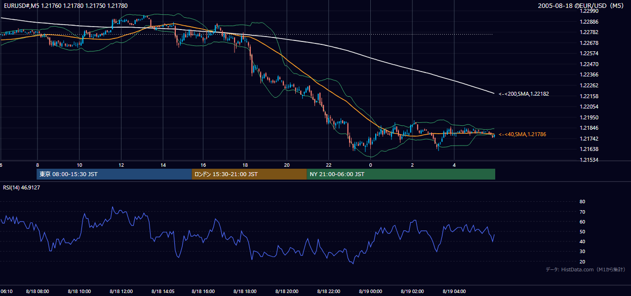Select the 東京 08:00-15:30 JST session bar
This screenshot has height=296, width=631.
[x=114, y=174]
